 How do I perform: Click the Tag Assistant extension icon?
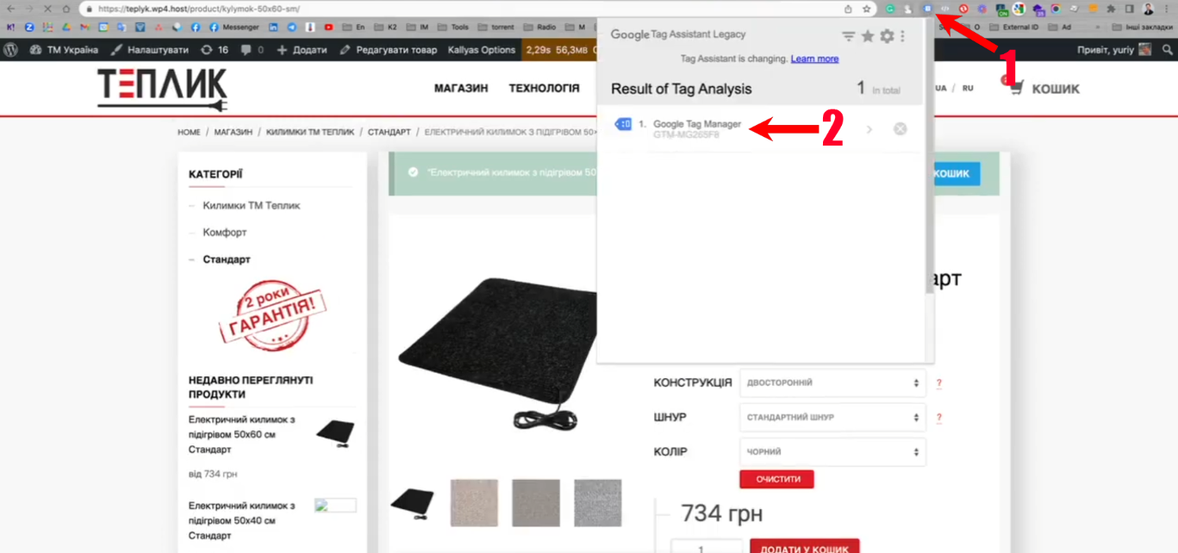pos(927,9)
